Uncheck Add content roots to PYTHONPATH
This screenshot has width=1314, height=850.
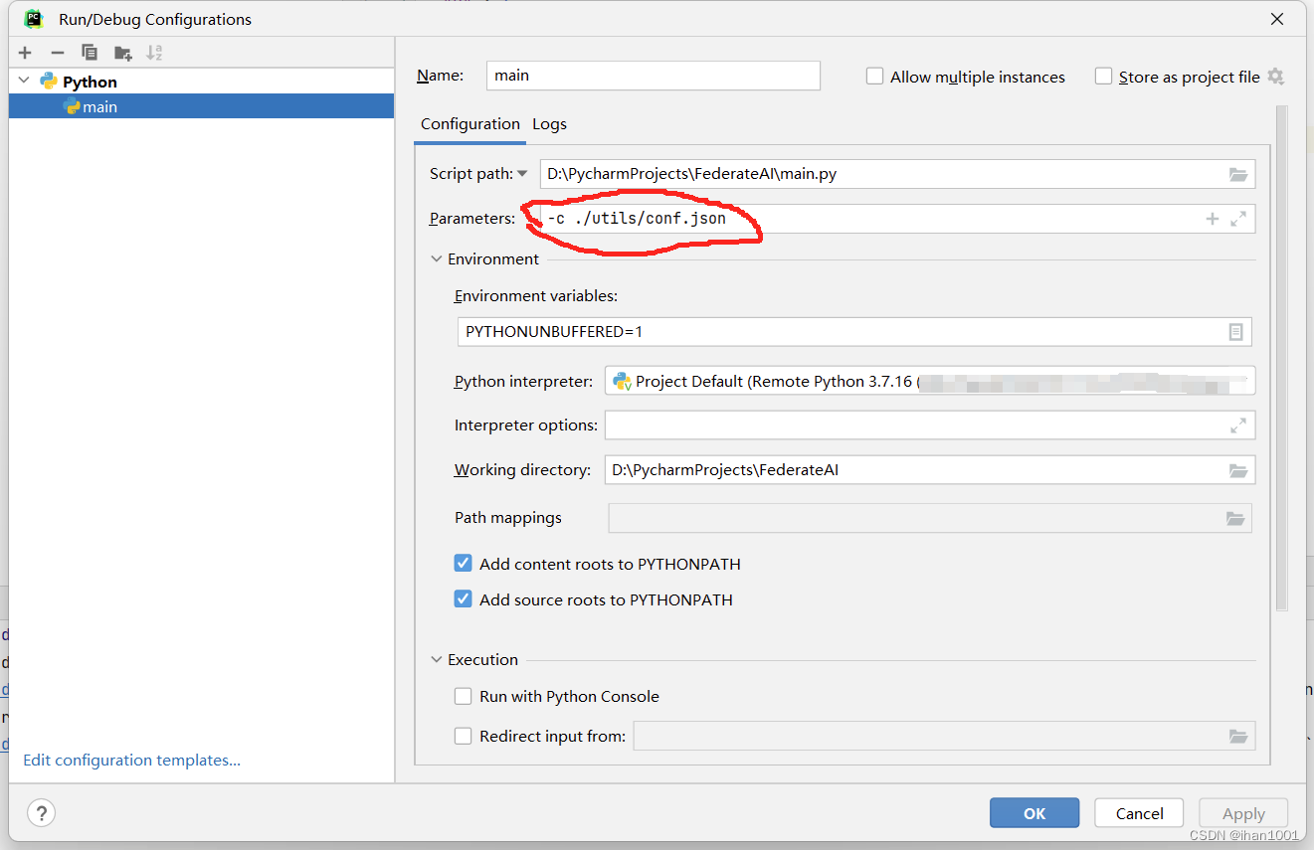tap(463, 564)
